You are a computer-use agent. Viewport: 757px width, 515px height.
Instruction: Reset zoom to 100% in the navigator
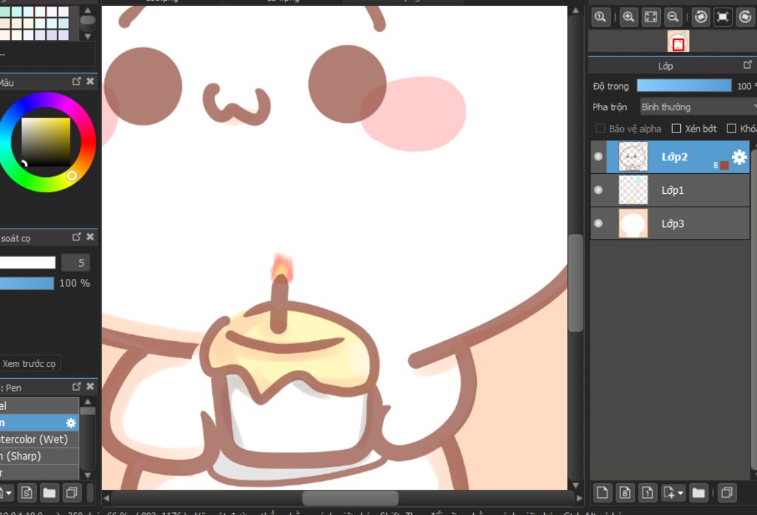coord(600,18)
